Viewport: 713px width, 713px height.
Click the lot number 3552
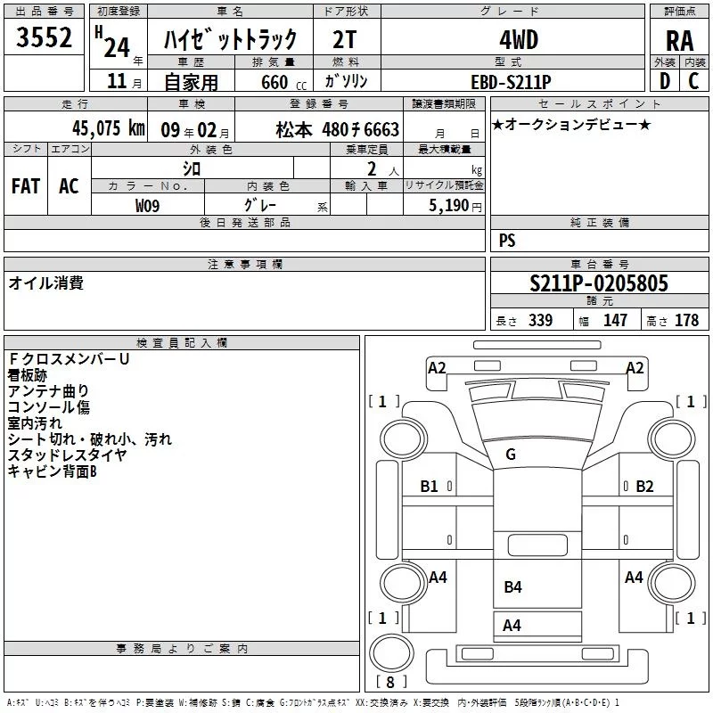tap(44, 37)
